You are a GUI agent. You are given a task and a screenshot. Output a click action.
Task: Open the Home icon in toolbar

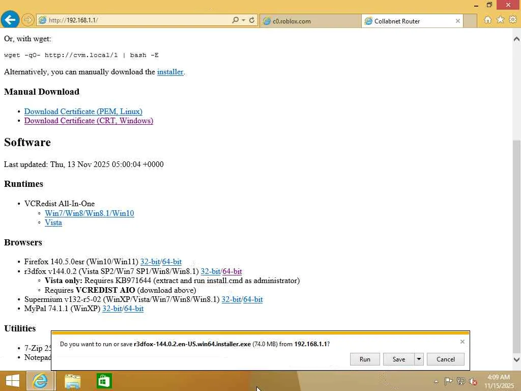coord(487,20)
